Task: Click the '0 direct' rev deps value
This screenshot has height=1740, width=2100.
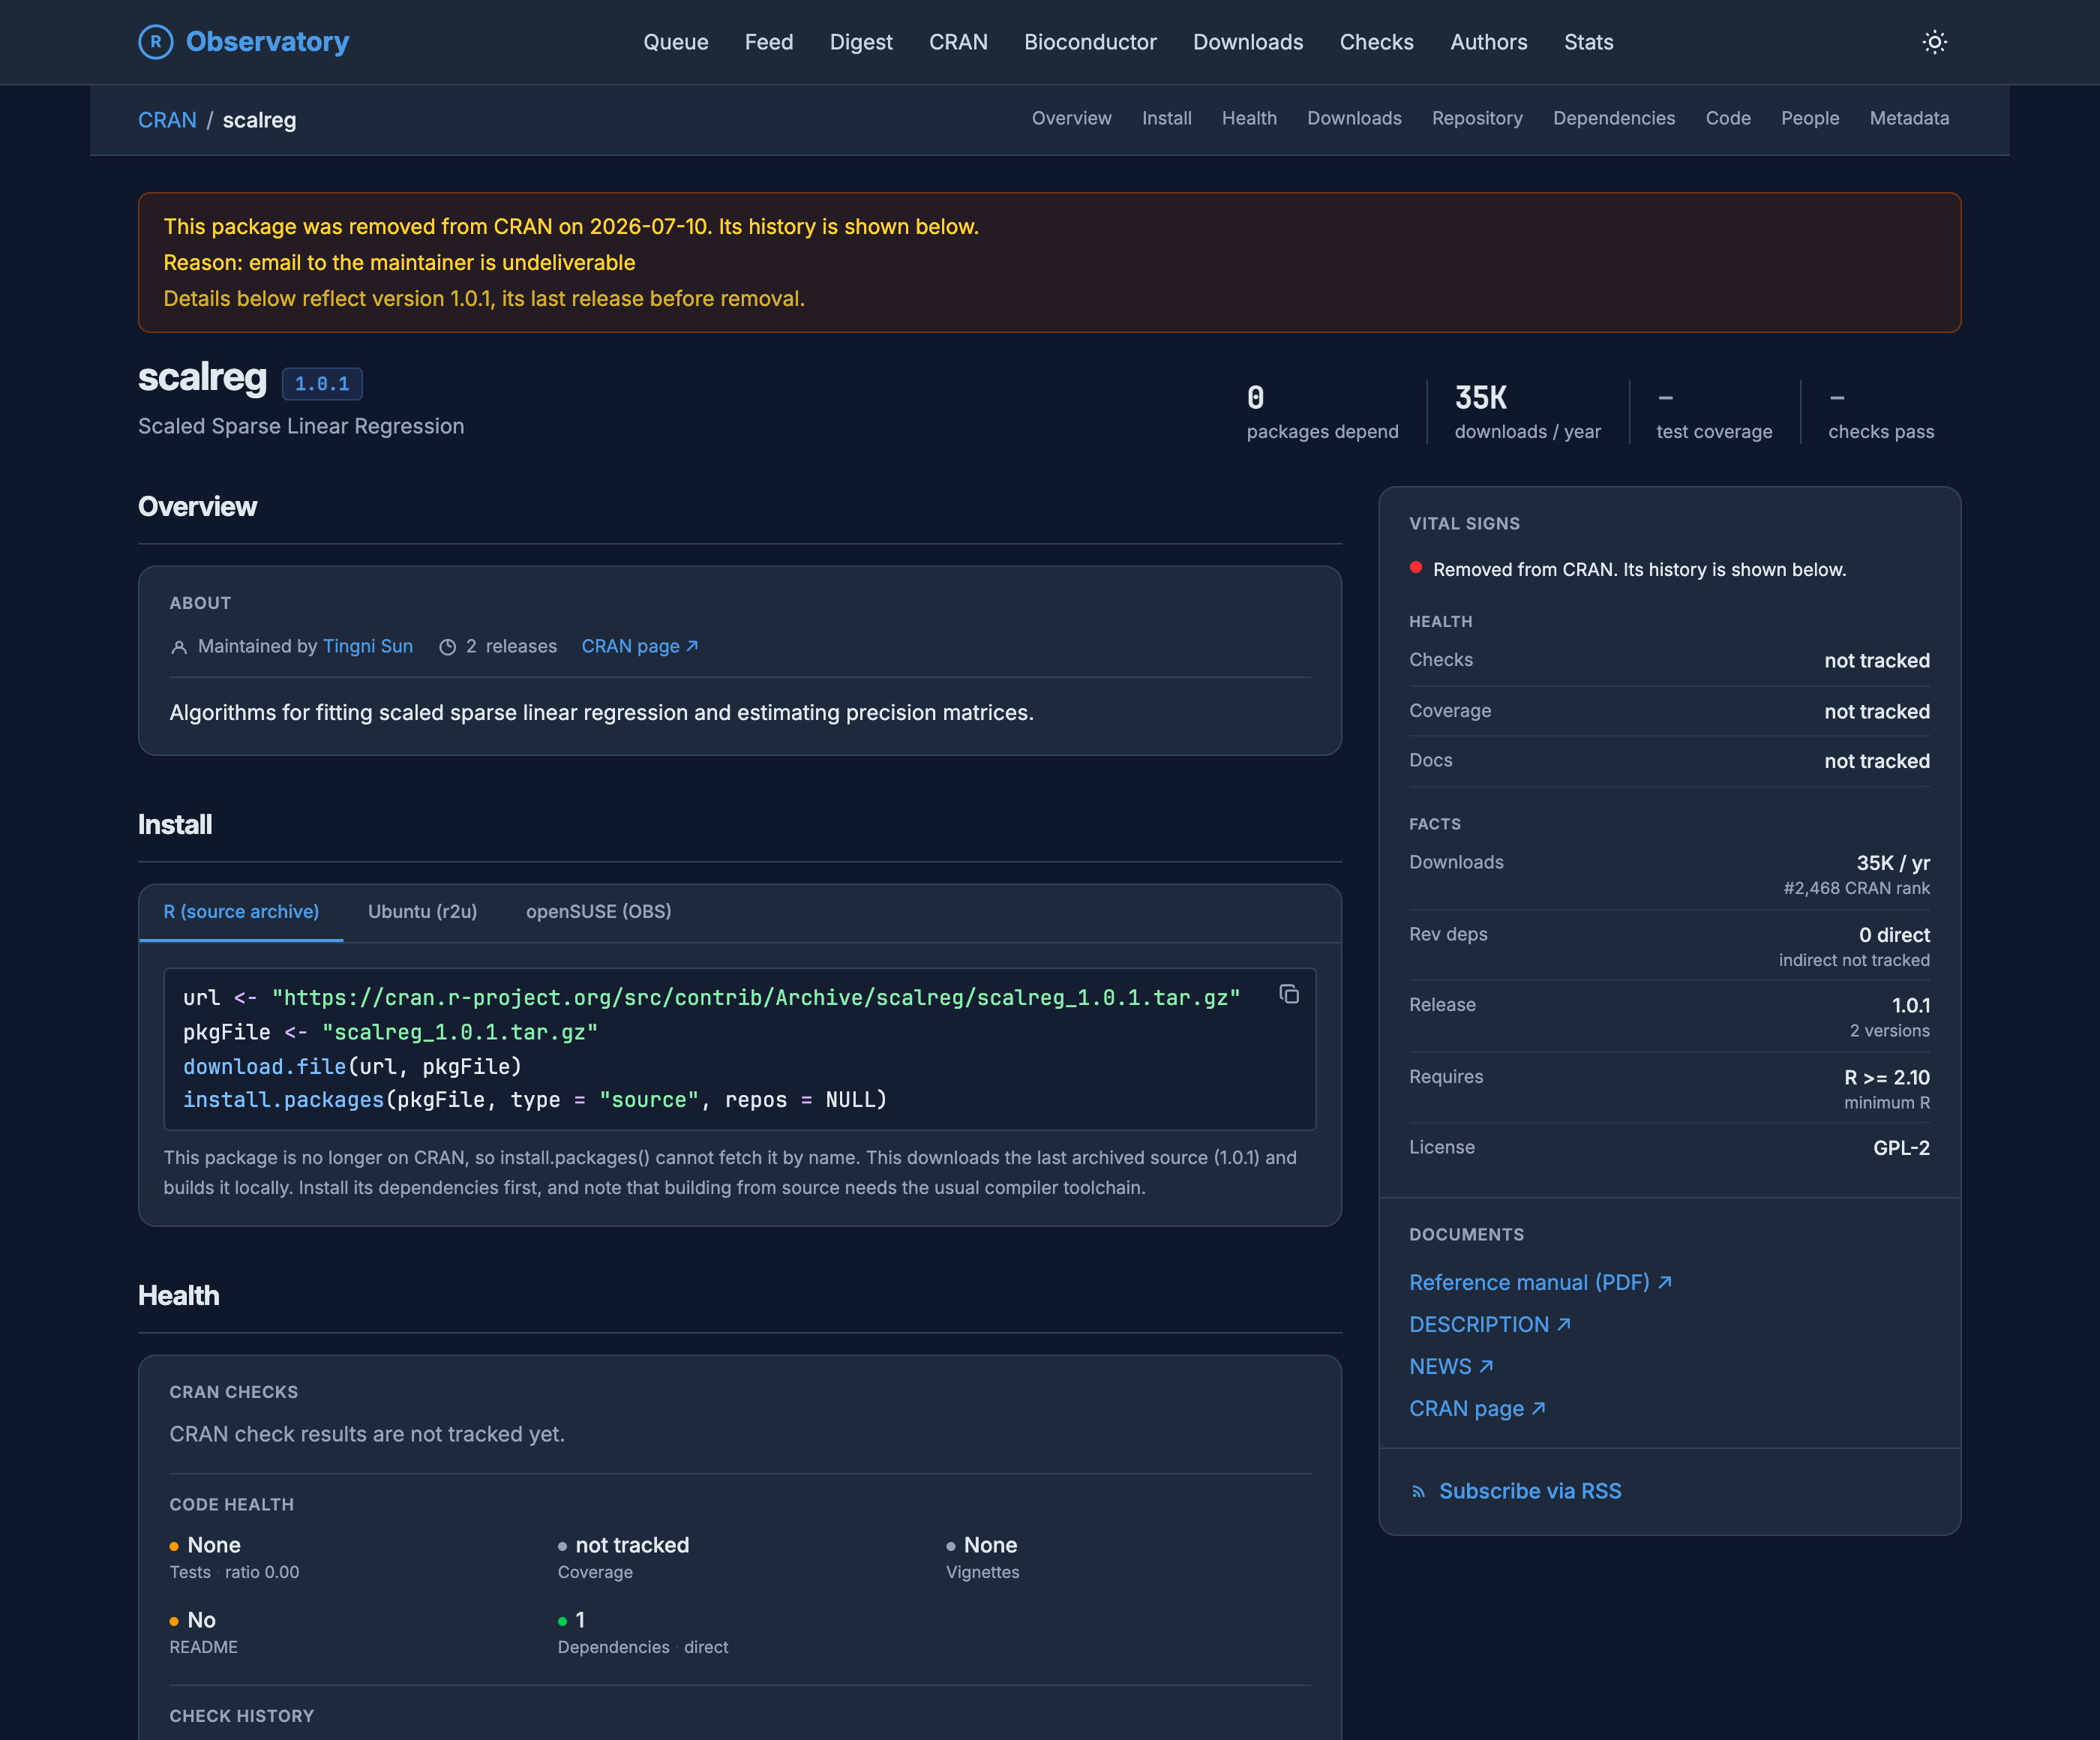Action: coord(1894,935)
